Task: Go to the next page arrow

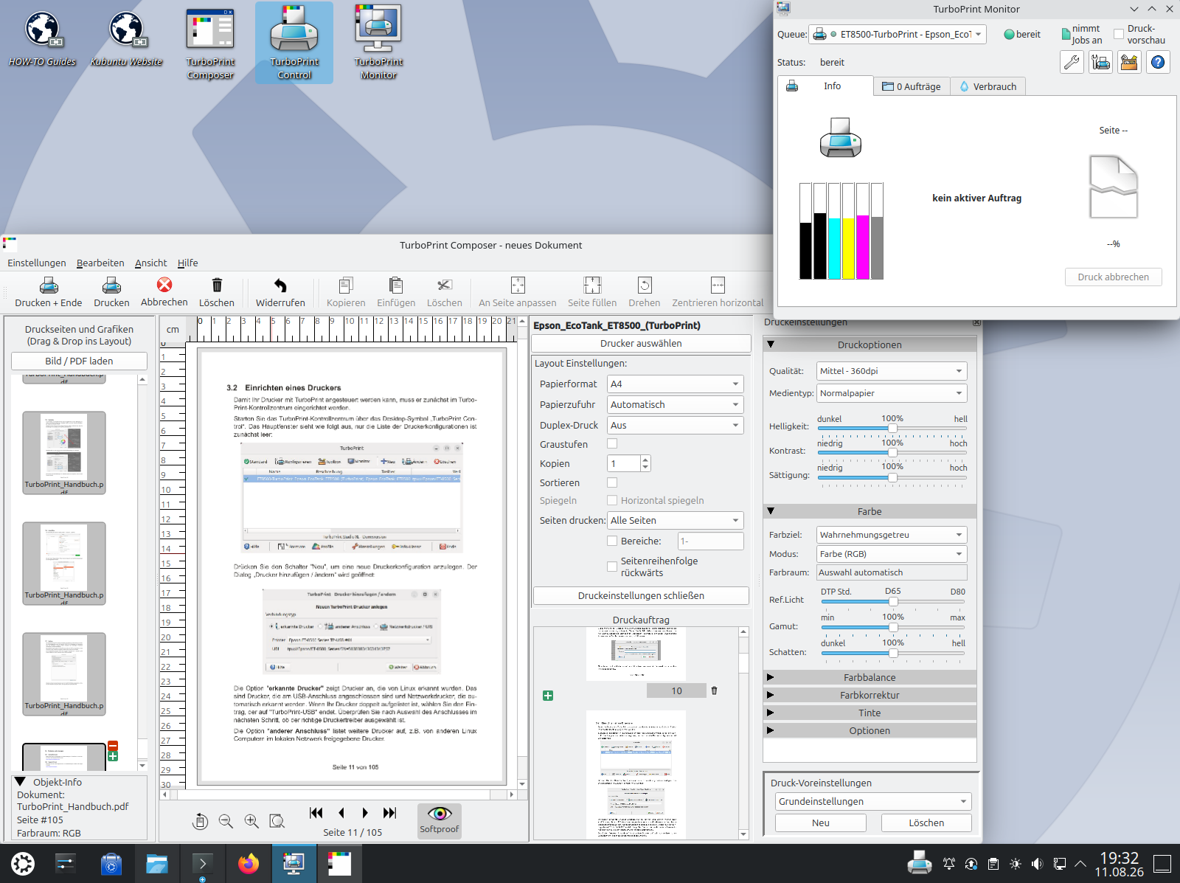Action: pos(365,813)
